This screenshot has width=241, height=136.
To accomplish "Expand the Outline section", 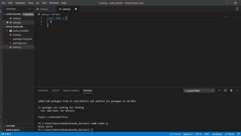I will point(18,126).
